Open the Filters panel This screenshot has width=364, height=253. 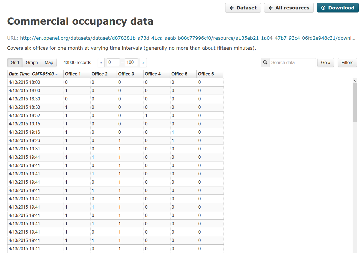[347, 63]
